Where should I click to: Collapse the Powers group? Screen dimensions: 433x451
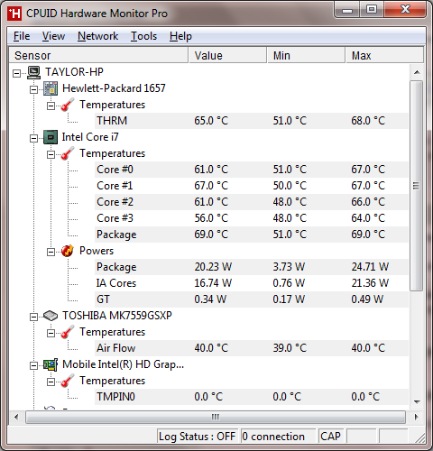coord(51,252)
